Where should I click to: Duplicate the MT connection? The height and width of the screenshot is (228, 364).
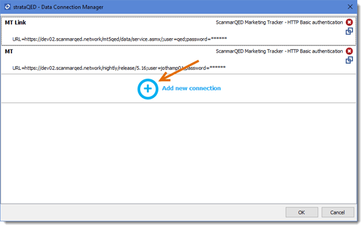point(349,60)
